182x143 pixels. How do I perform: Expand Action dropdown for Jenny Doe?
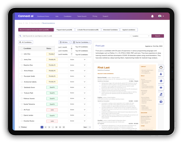78,59
